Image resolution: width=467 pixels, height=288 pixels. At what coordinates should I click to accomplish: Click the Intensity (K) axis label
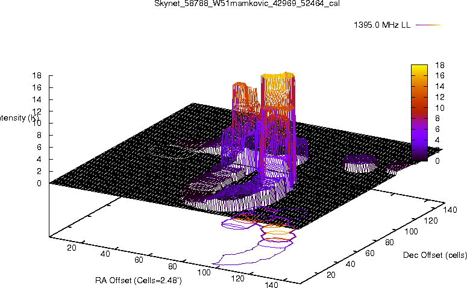point(19,118)
